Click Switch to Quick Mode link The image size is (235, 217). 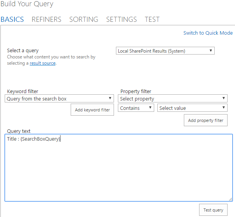pos(208,33)
